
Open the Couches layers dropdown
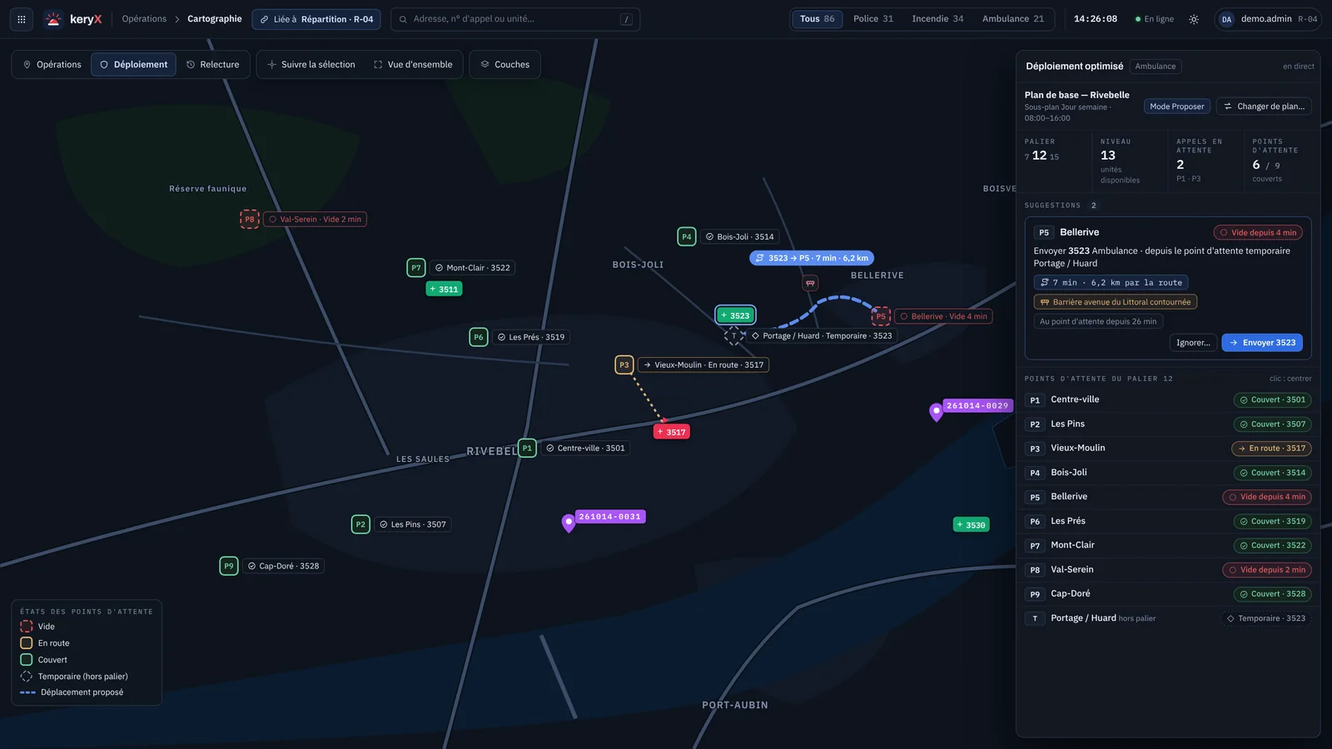tap(505, 65)
